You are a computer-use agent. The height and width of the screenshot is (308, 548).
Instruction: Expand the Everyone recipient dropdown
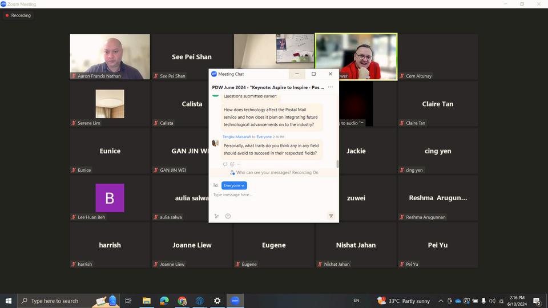click(234, 185)
